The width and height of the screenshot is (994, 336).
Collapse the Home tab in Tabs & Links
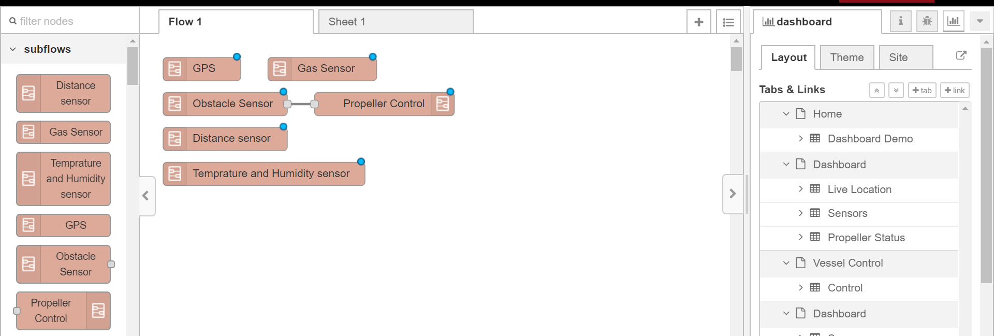pyautogui.click(x=786, y=114)
